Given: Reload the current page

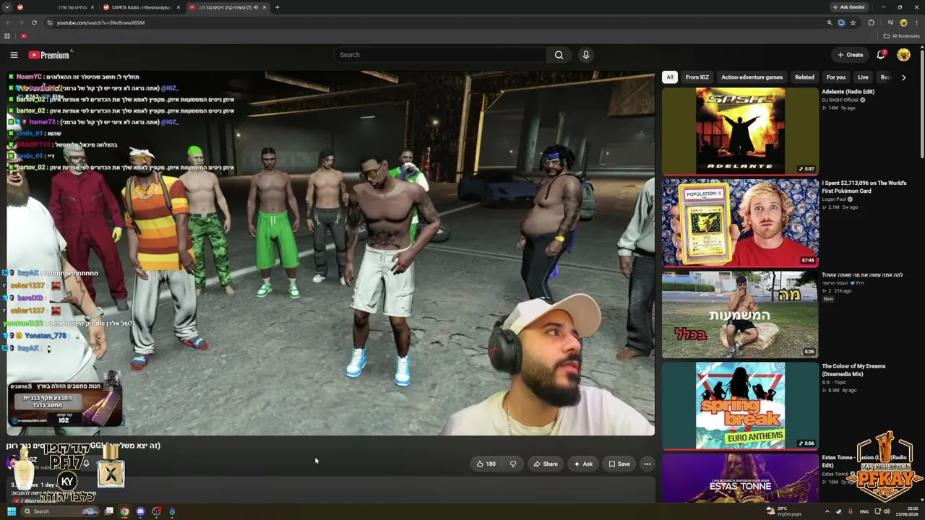Looking at the screenshot, I should pos(34,22).
